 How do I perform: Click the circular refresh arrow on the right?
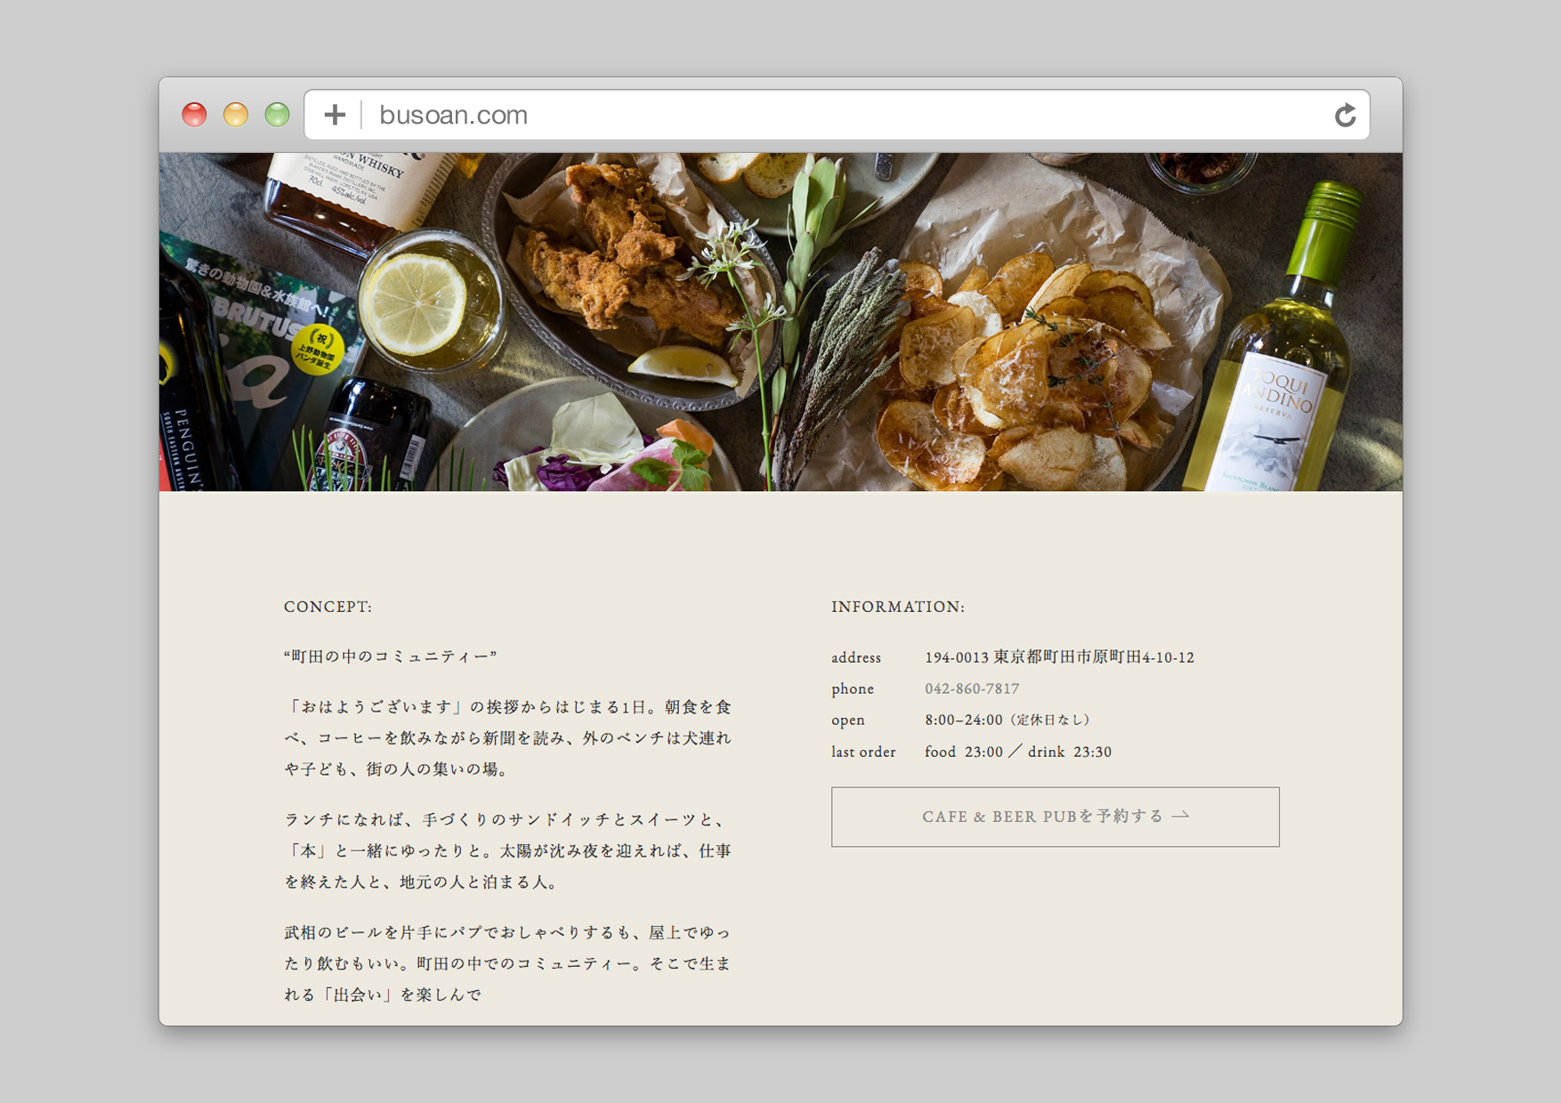[x=1346, y=114]
